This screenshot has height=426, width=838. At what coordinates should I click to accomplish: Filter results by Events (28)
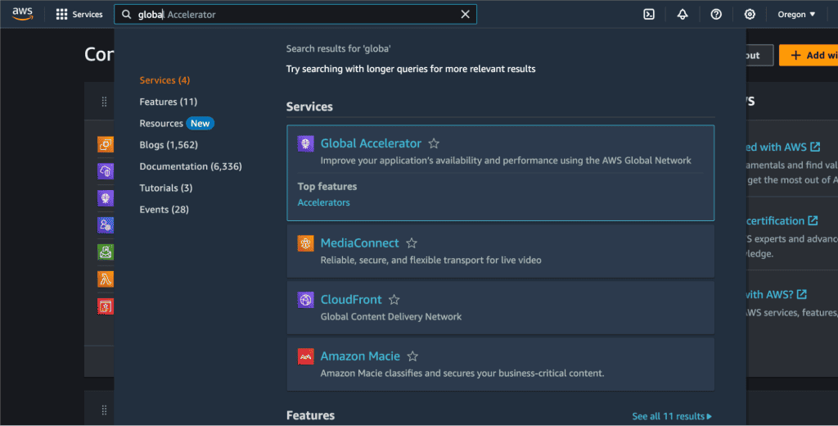[x=164, y=209]
